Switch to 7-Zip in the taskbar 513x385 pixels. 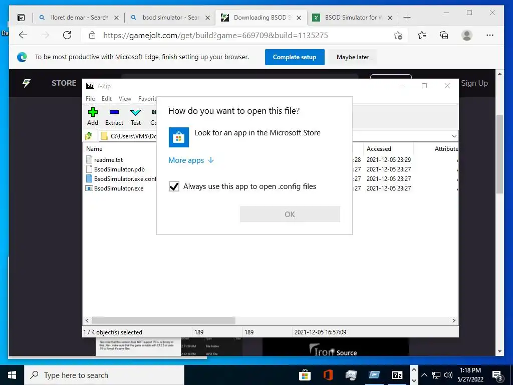pos(397,375)
